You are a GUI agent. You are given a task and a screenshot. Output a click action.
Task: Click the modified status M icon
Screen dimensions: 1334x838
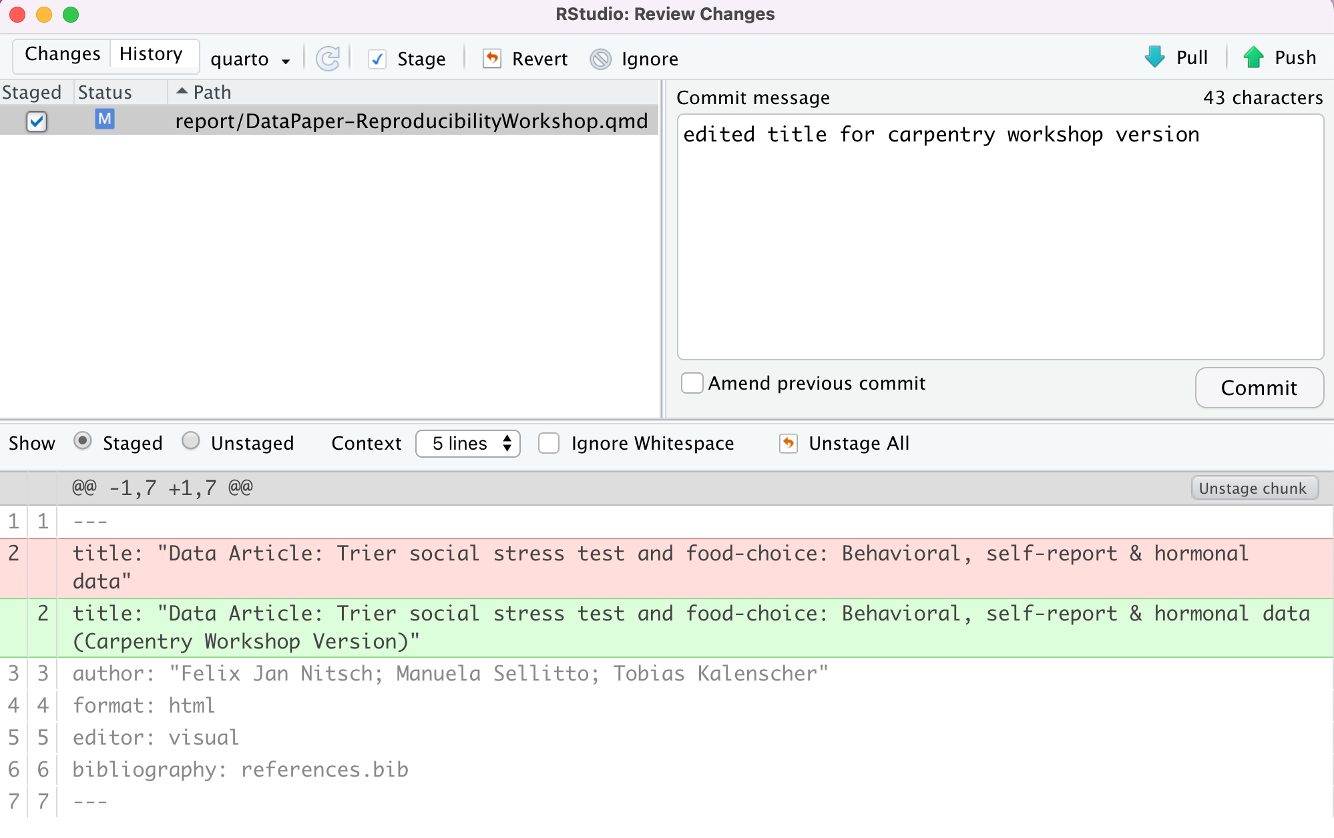pyautogui.click(x=105, y=119)
